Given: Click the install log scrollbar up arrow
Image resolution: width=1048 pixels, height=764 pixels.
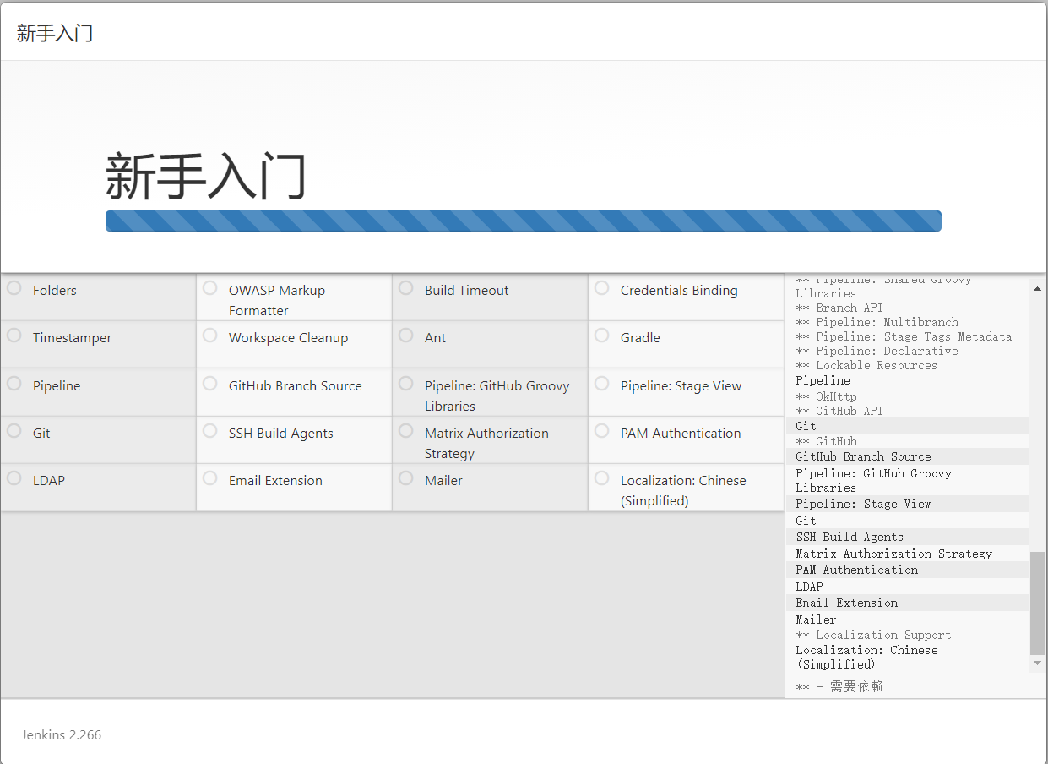Looking at the screenshot, I should pos(1038,289).
